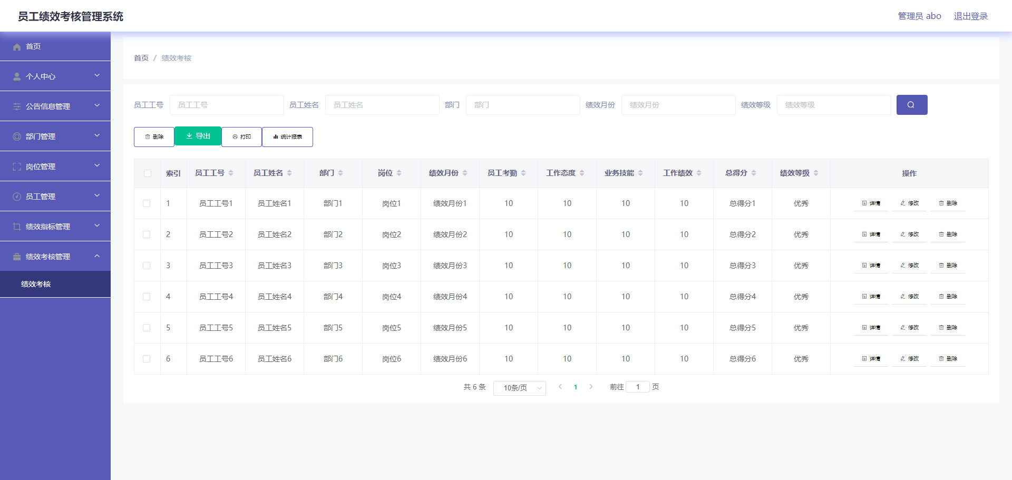Expand 公告信息管理 menu chevron
1012x480 pixels.
click(x=97, y=105)
